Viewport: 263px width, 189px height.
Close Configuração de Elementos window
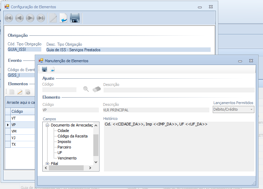(x=211, y=7)
